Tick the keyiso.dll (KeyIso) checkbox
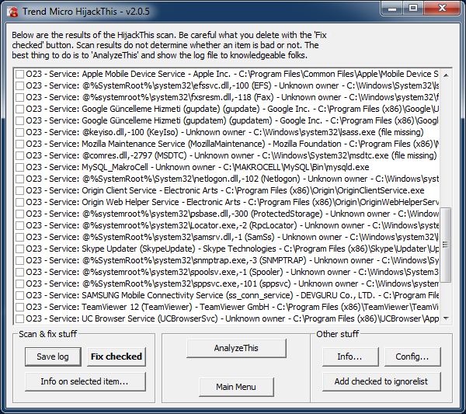466x414 pixels. (x=19, y=132)
